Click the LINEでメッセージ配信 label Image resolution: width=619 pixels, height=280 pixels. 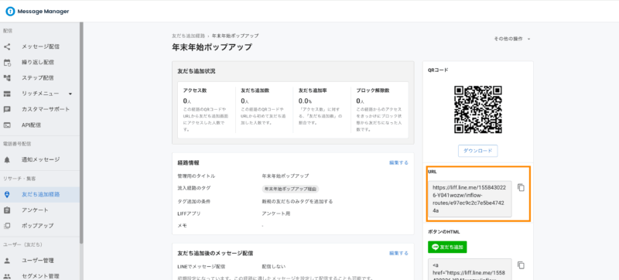pos(201,267)
